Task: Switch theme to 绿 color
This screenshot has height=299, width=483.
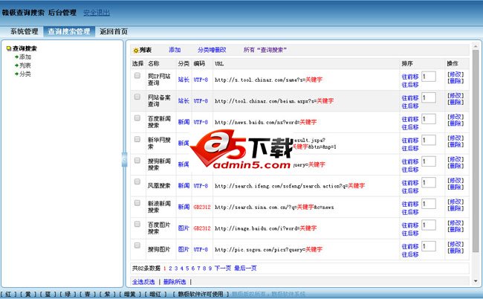Action: 68,294
